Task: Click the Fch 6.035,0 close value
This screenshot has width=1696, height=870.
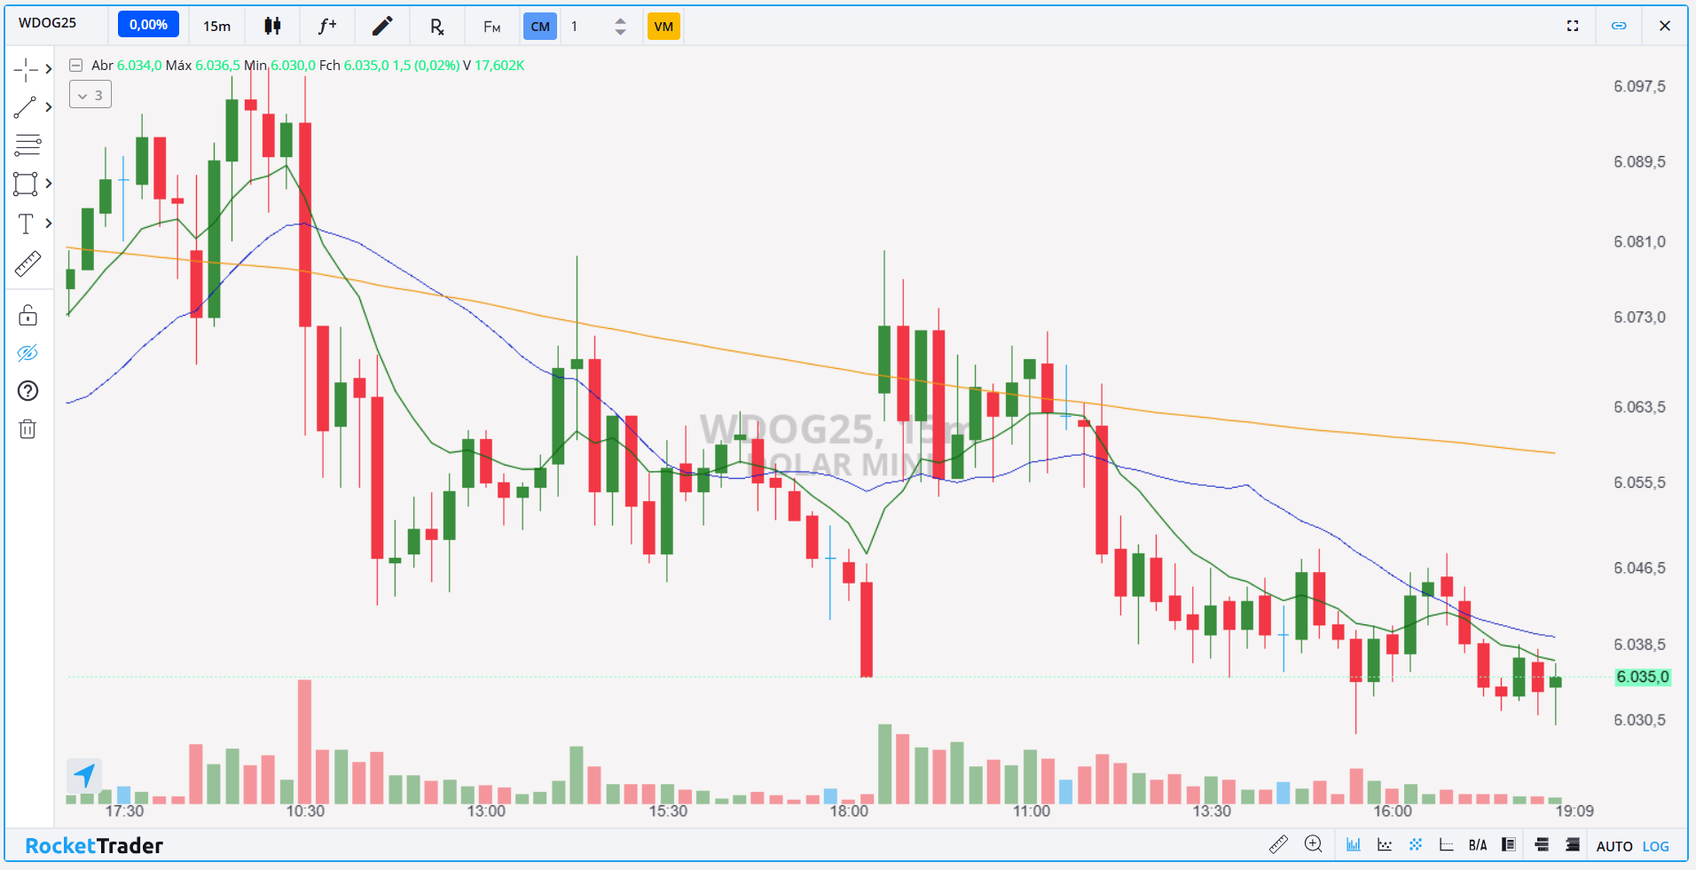Action: tap(354, 66)
